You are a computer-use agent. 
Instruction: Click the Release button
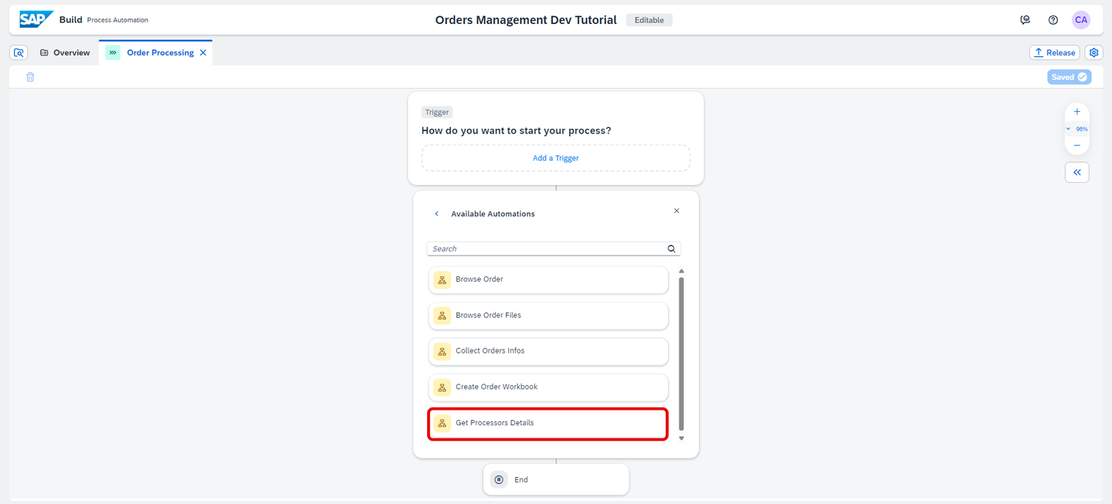(x=1054, y=52)
